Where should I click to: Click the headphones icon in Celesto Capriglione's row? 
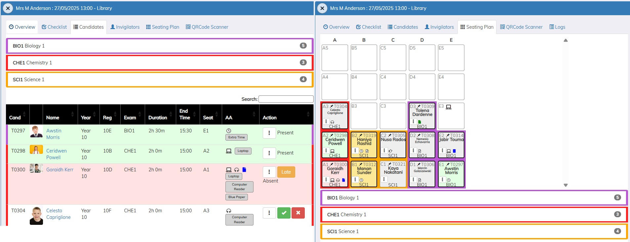228,211
